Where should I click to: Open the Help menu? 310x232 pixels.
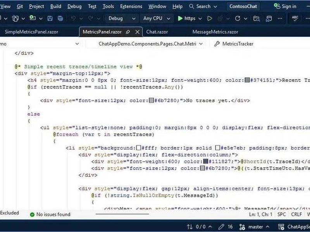pos(177,6)
